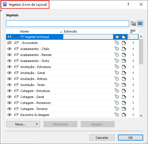Toggle solid icon for Cotagem - Geral
This screenshot has height=144, width=148.
124,97
